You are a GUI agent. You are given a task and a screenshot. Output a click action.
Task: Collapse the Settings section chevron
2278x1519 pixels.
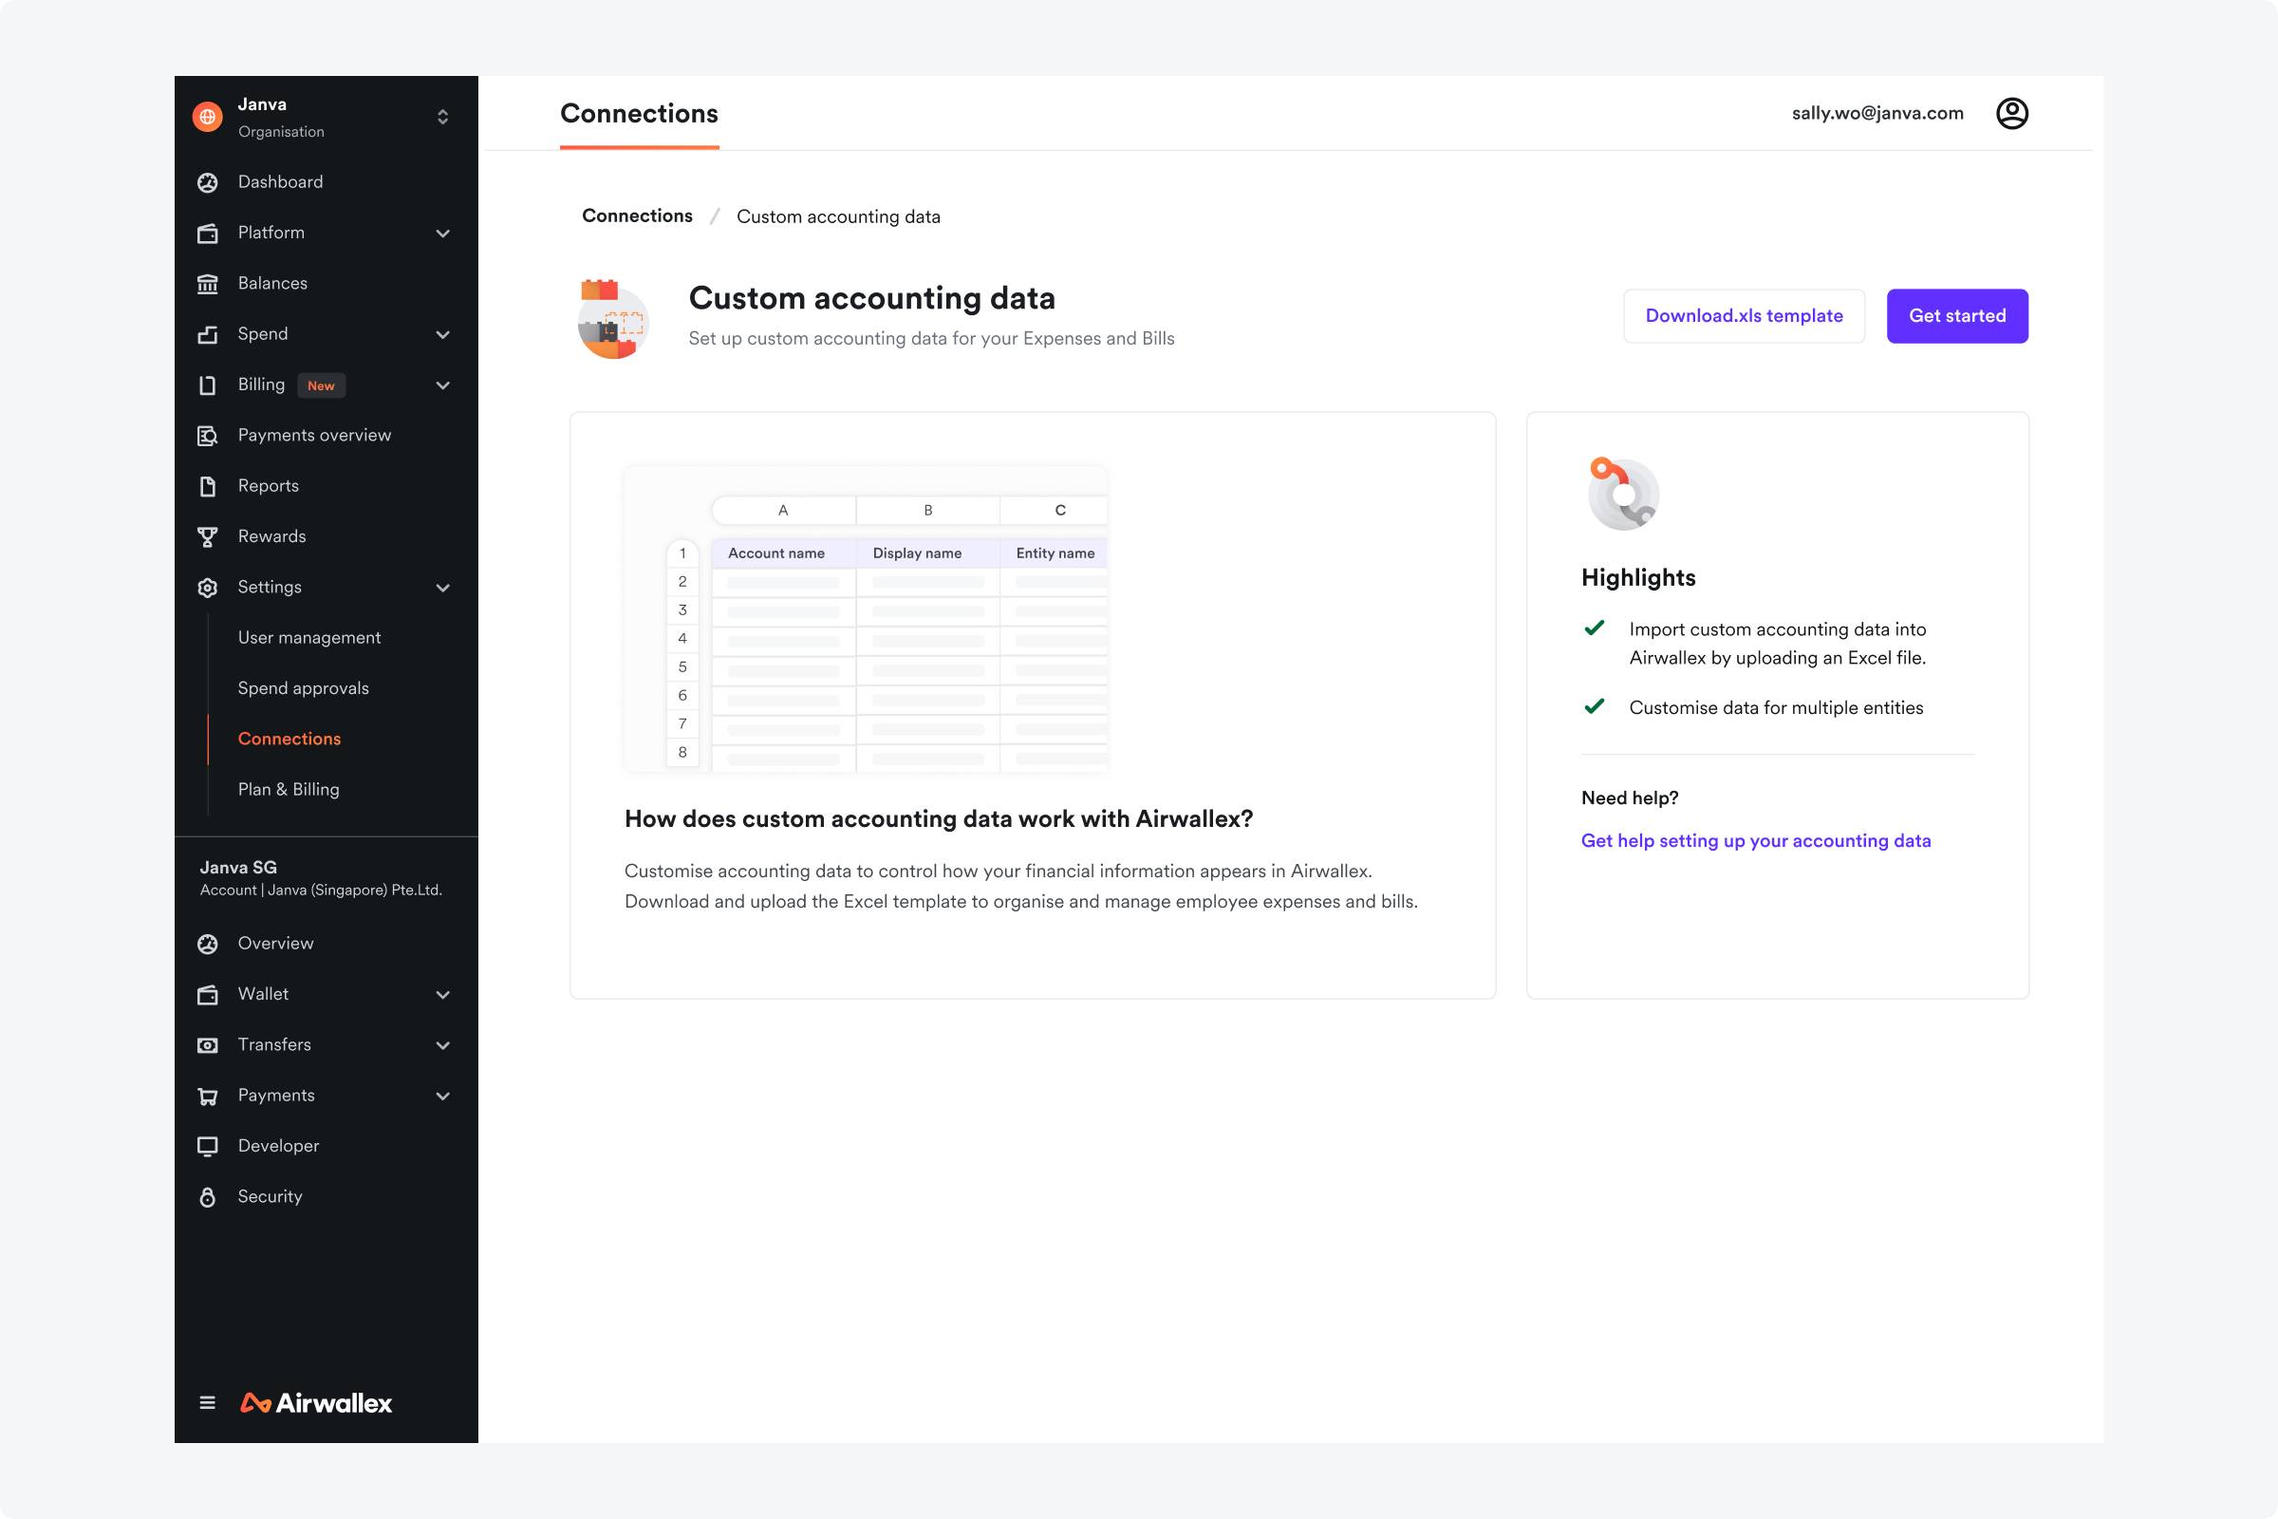click(442, 588)
